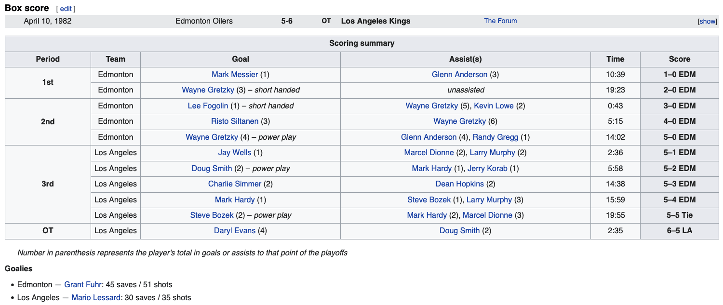The height and width of the screenshot is (305, 723).
Task: Open Lee Fogolin's player page
Action: [x=208, y=106]
